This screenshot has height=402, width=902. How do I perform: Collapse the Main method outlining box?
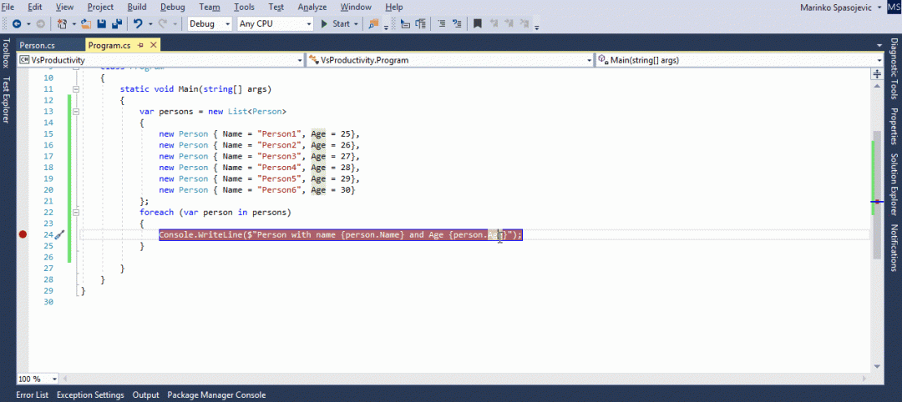(x=76, y=89)
